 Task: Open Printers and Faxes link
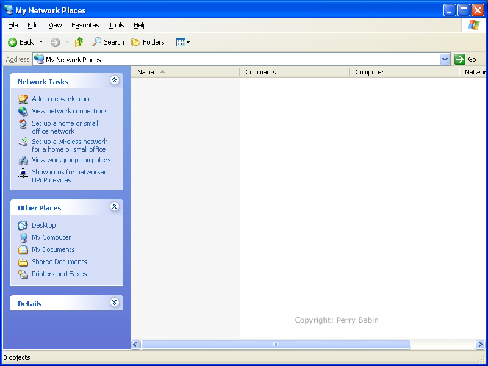coord(59,274)
